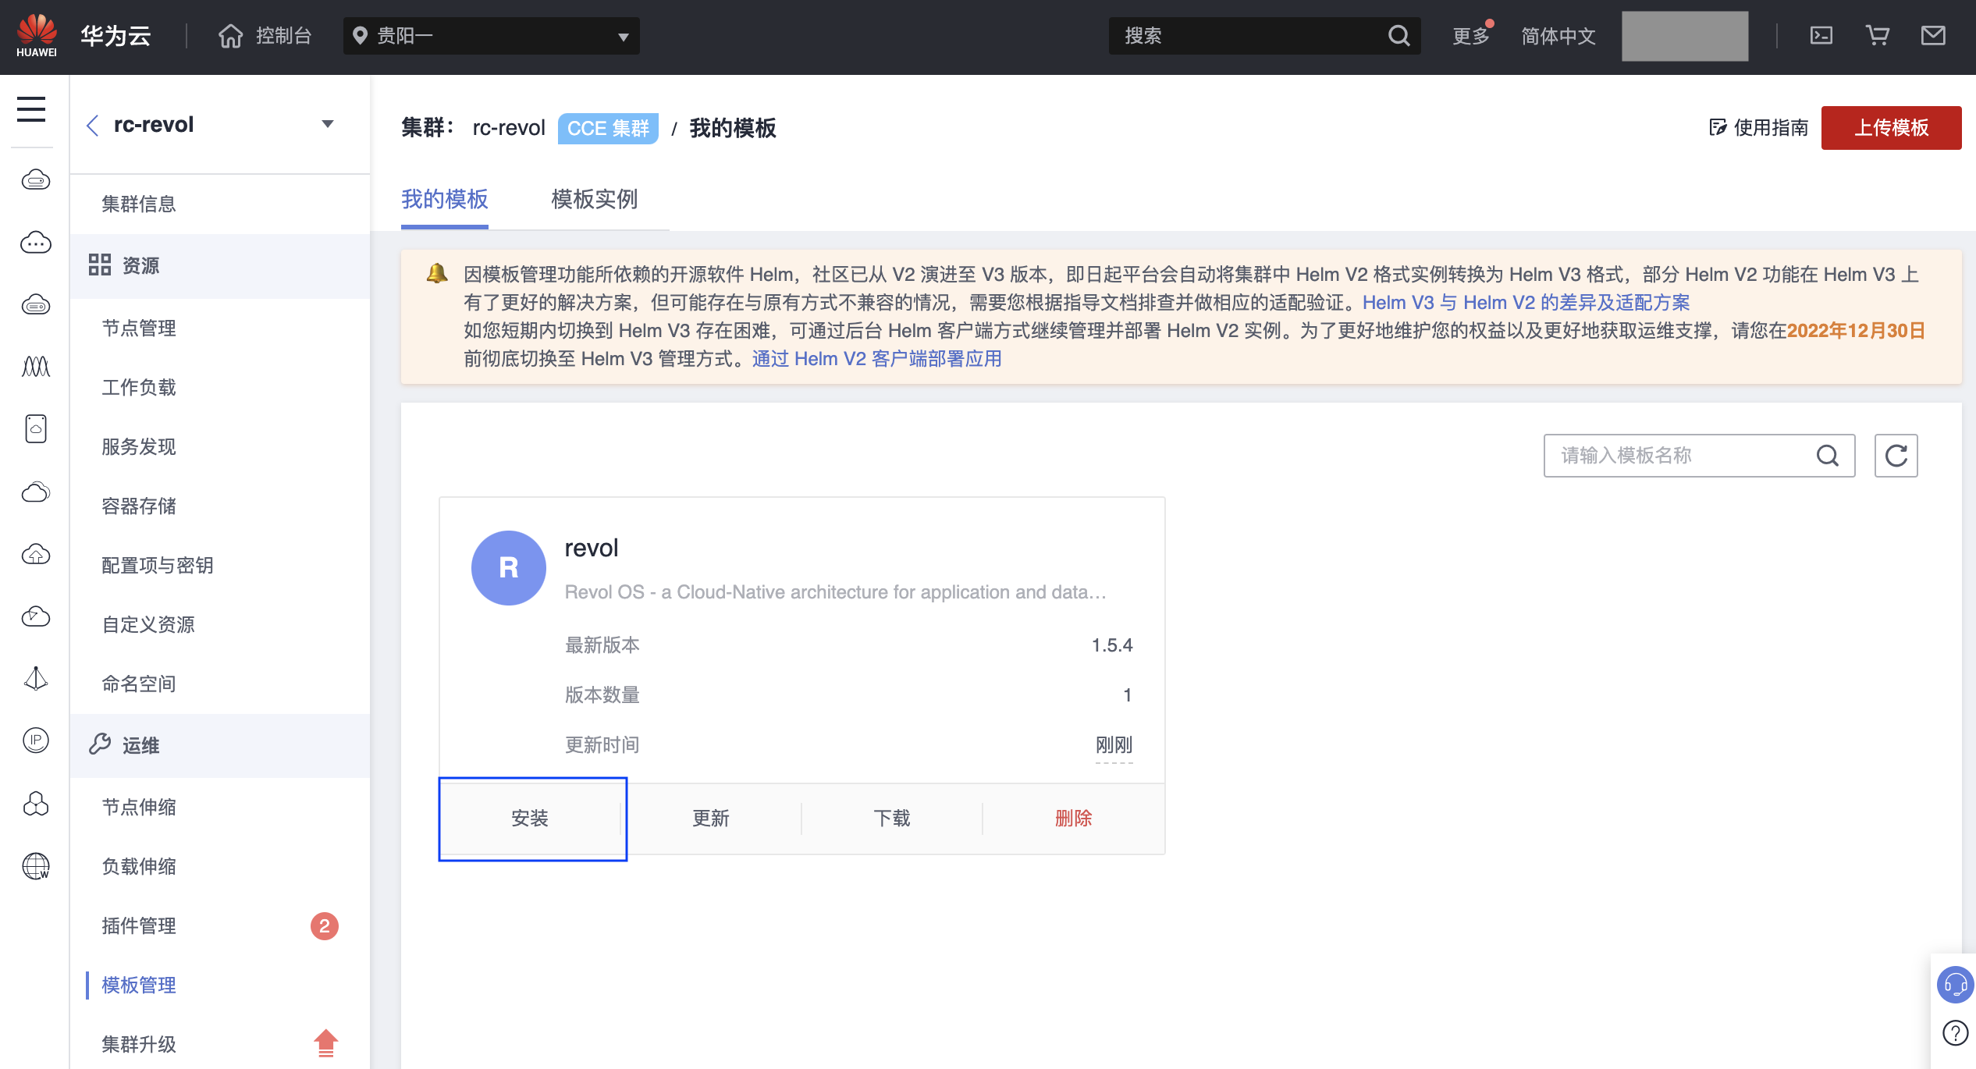1976x1069 pixels.
Task: Click the top search magnifier icon
Action: (1398, 36)
